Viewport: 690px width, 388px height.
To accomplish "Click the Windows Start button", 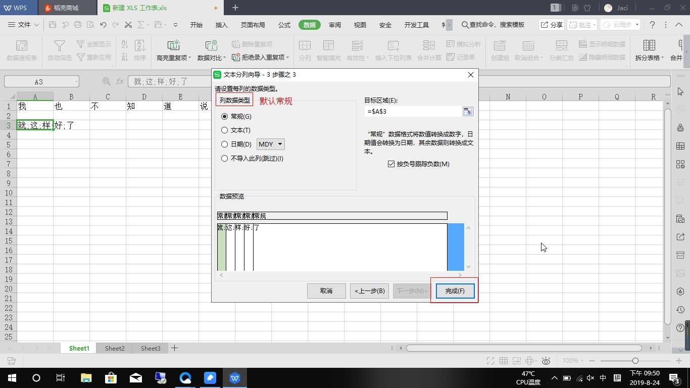I will click(12, 378).
